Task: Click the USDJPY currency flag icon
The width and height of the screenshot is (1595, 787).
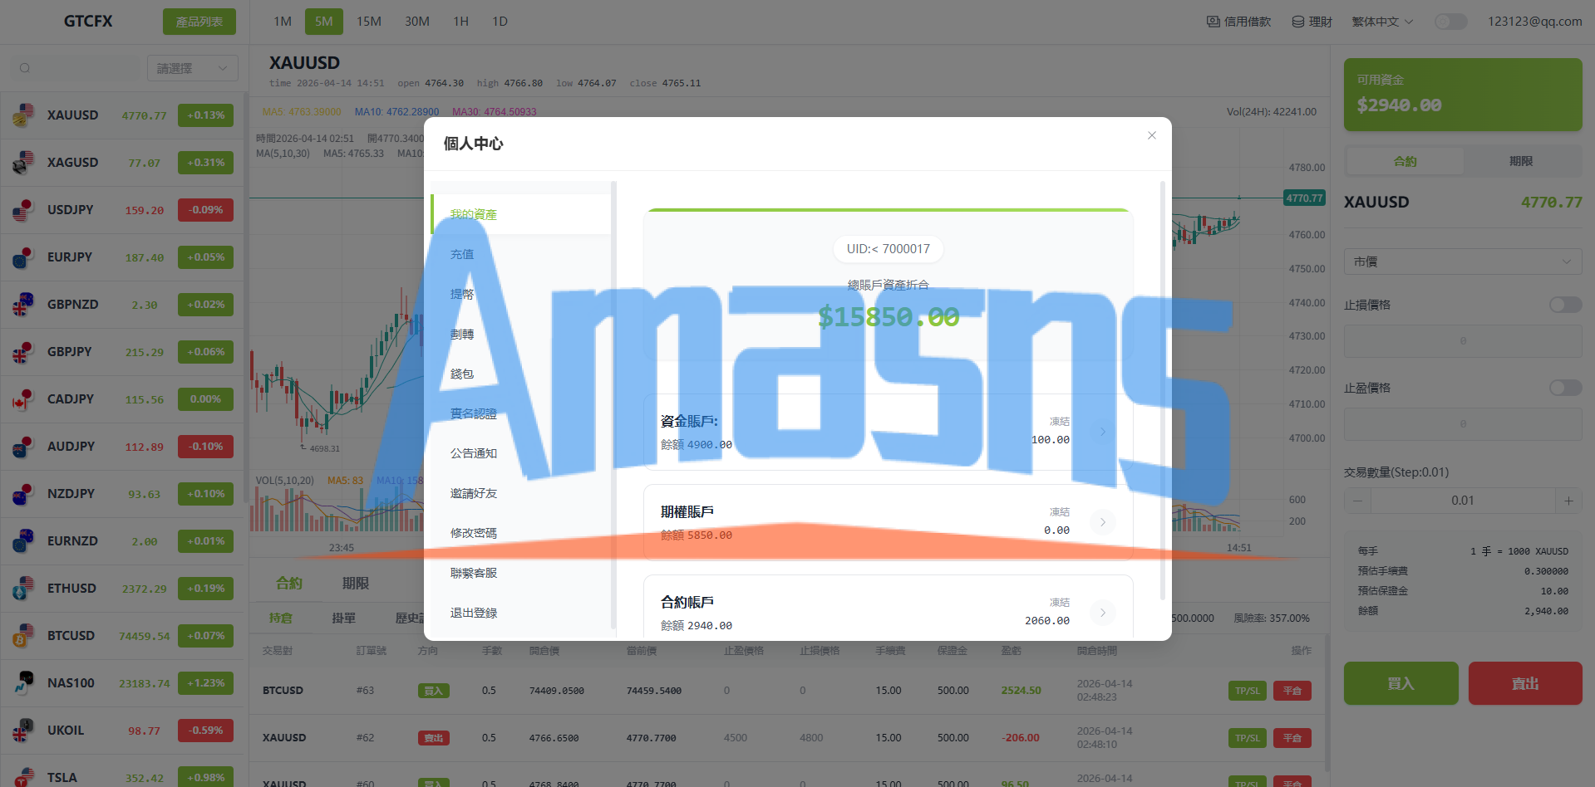Action: pos(23,210)
